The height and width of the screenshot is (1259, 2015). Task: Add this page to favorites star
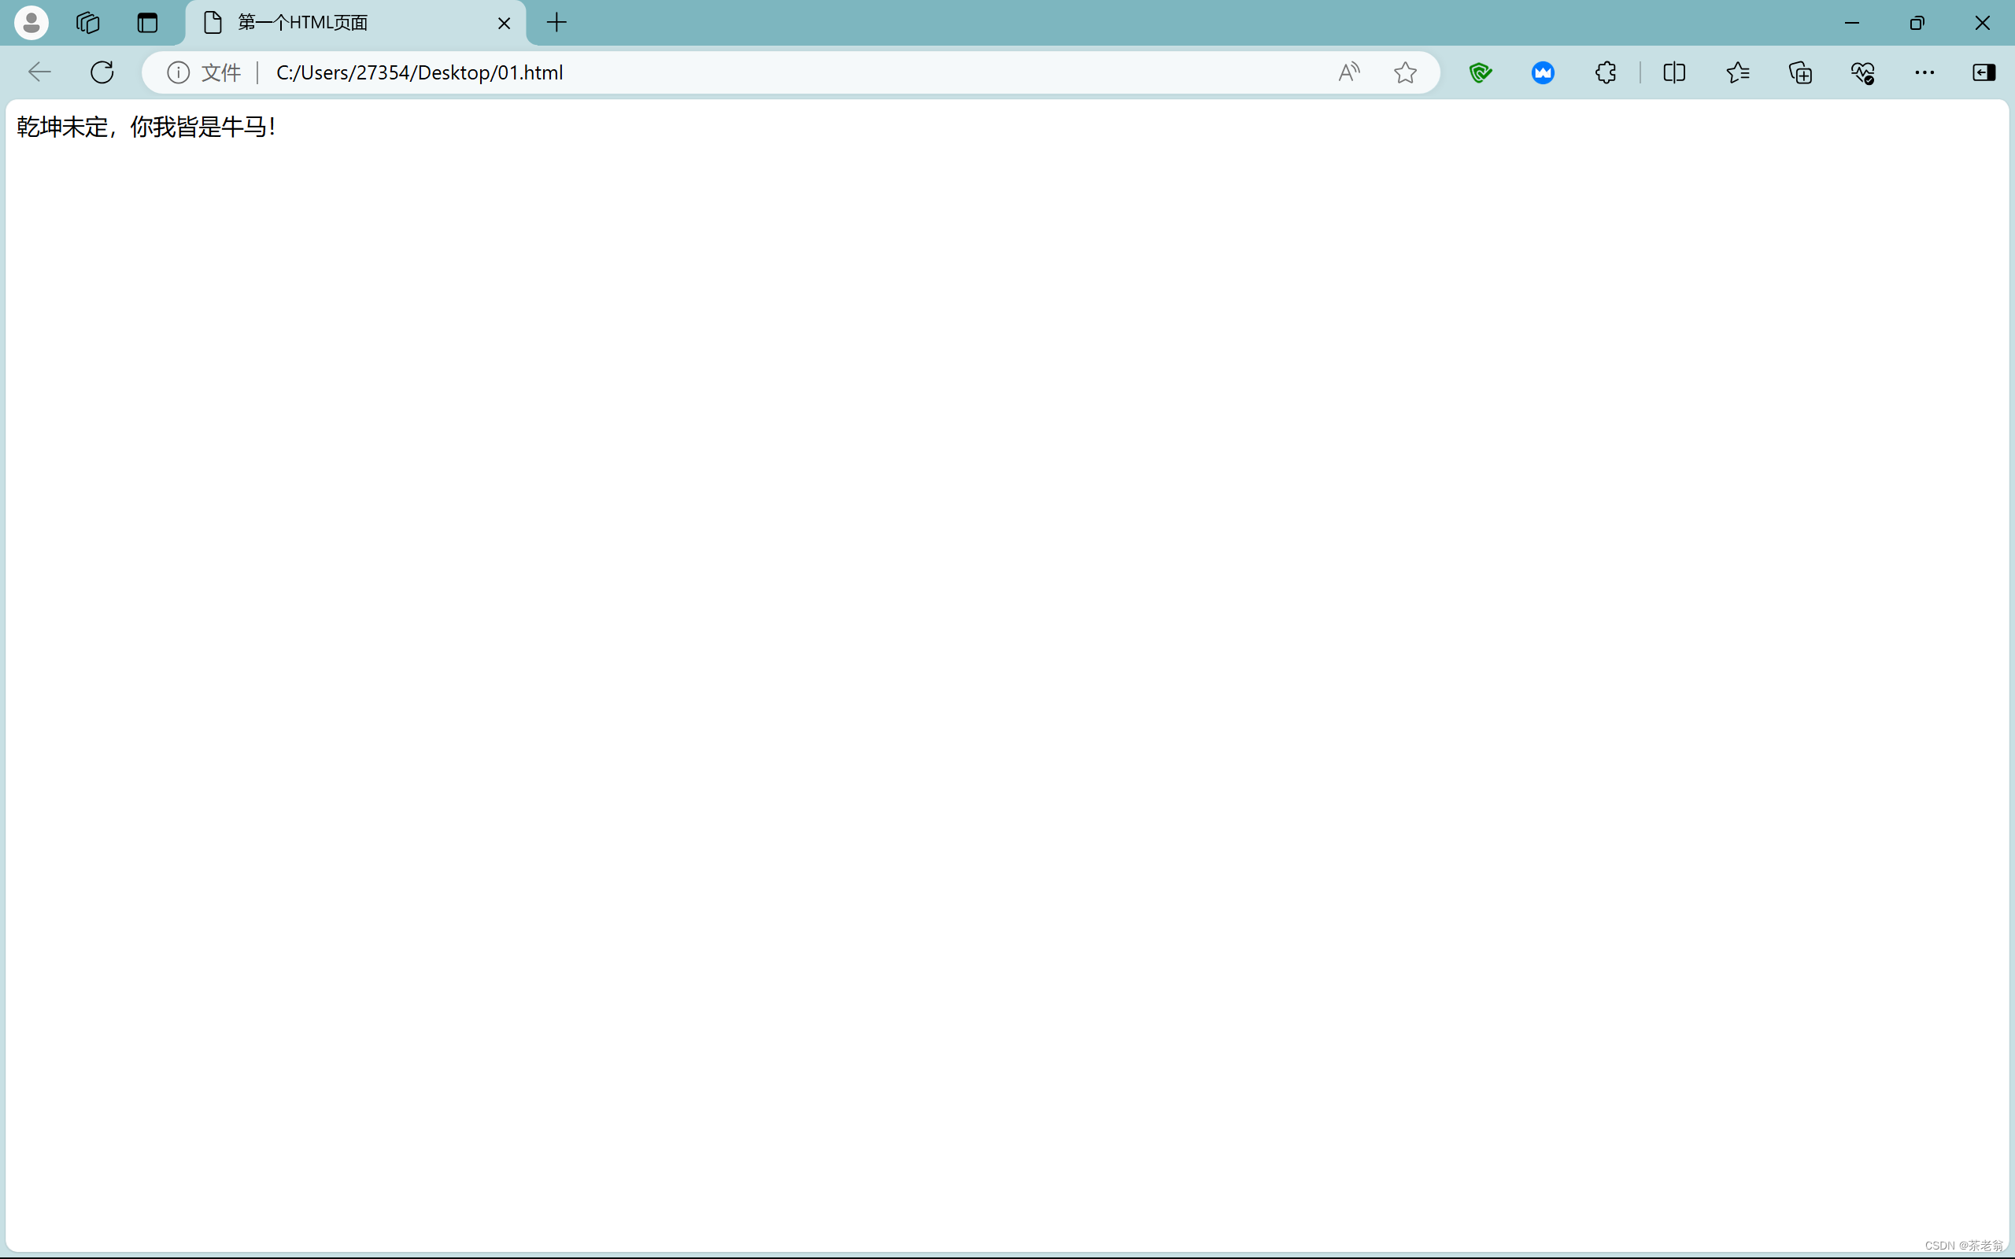pyautogui.click(x=1406, y=72)
